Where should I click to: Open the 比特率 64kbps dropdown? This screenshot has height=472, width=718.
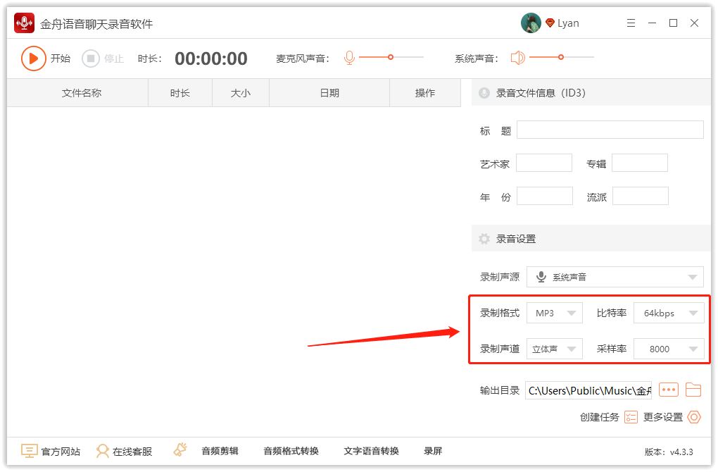pyautogui.click(x=668, y=313)
